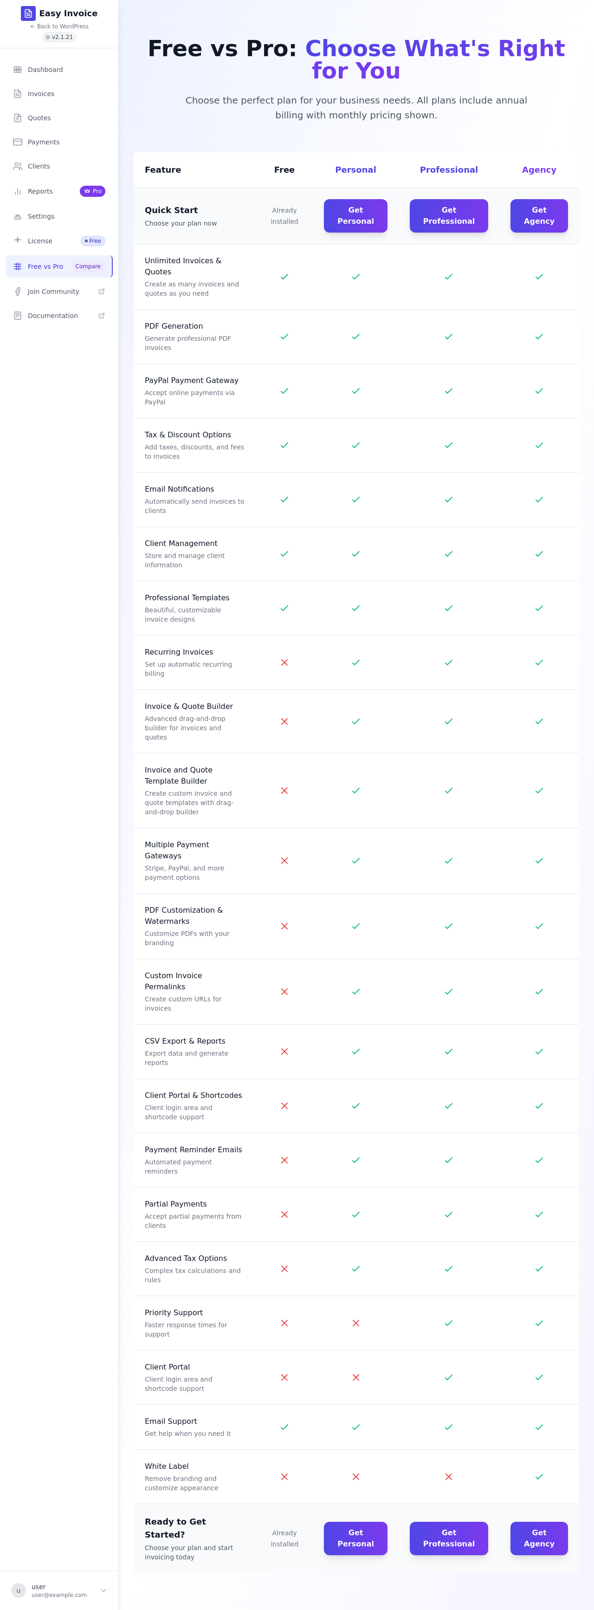The height and width of the screenshot is (1610, 594).
Task: Click the Pro badge beside Reports
Action: coord(92,191)
